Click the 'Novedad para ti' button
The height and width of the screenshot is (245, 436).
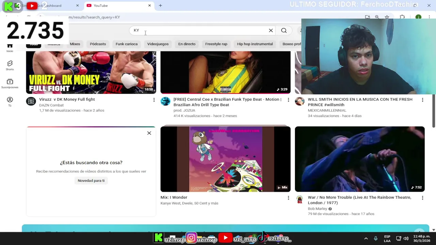pos(91,181)
